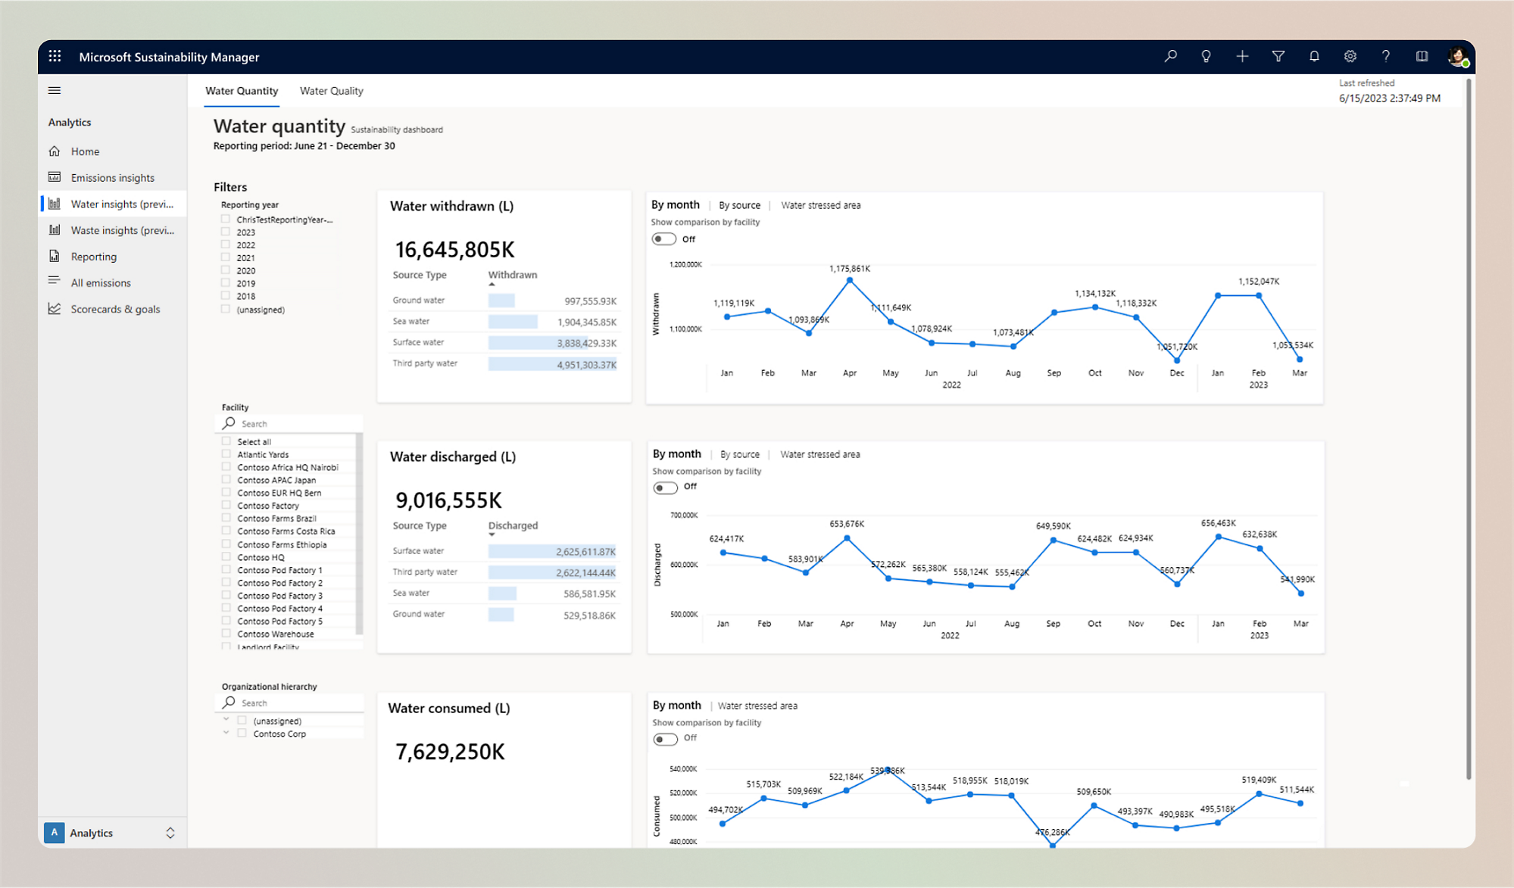The height and width of the screenshot is (888, 1514).
Task: Click the filter icon in top toolbar
Action: (x=1280, y=57)
